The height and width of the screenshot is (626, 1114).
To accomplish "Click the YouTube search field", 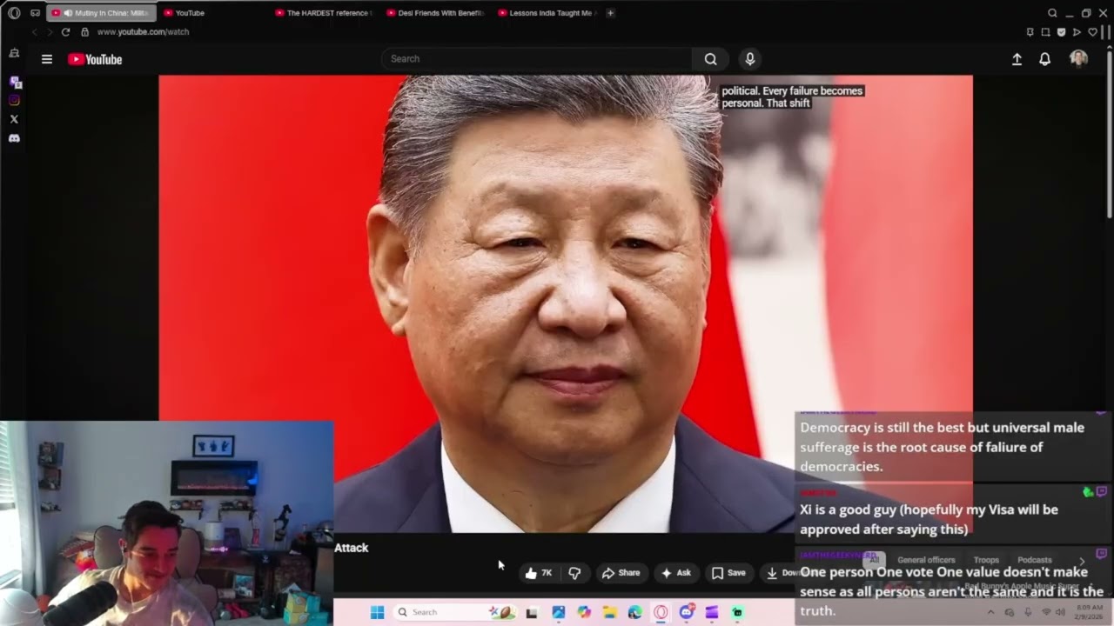I will click(x=536, y=59).
